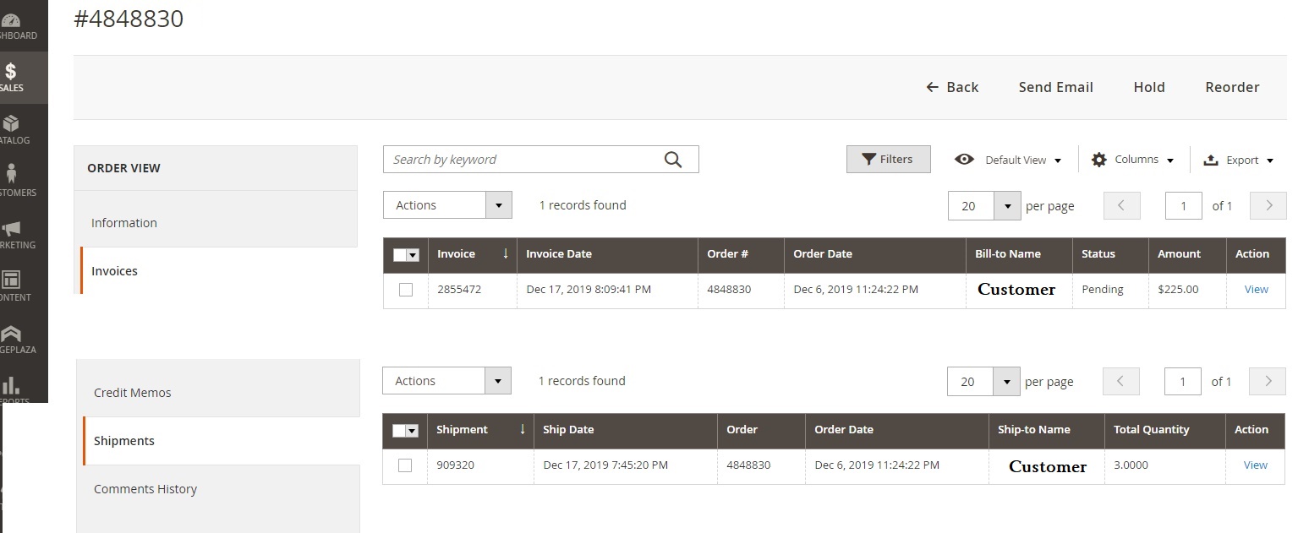Open the View link for invoice 2855472

tap(1256, 290)
